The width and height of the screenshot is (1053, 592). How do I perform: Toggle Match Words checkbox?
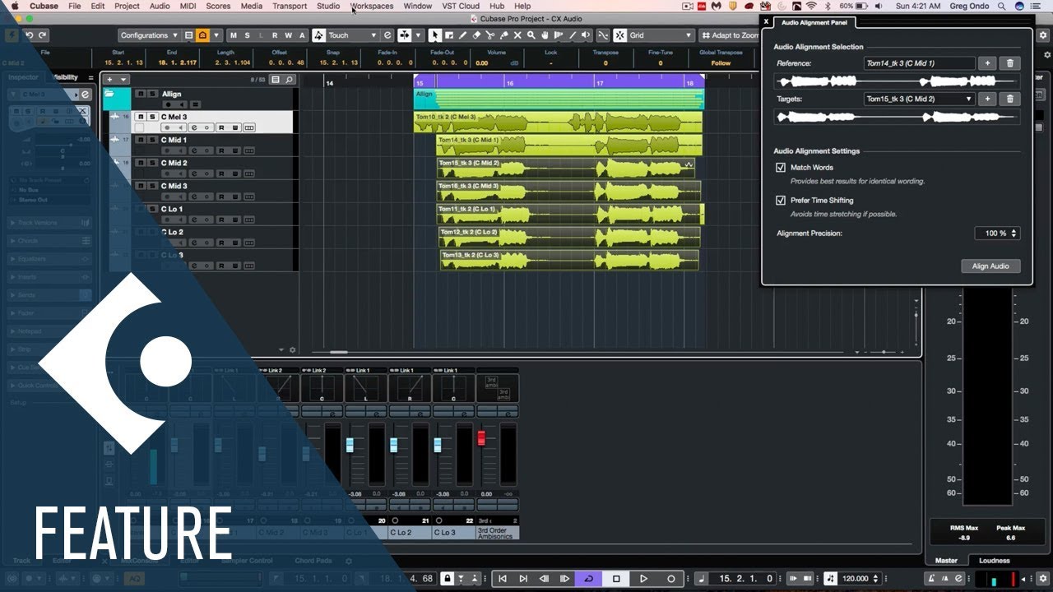click(x=781, y=167)
